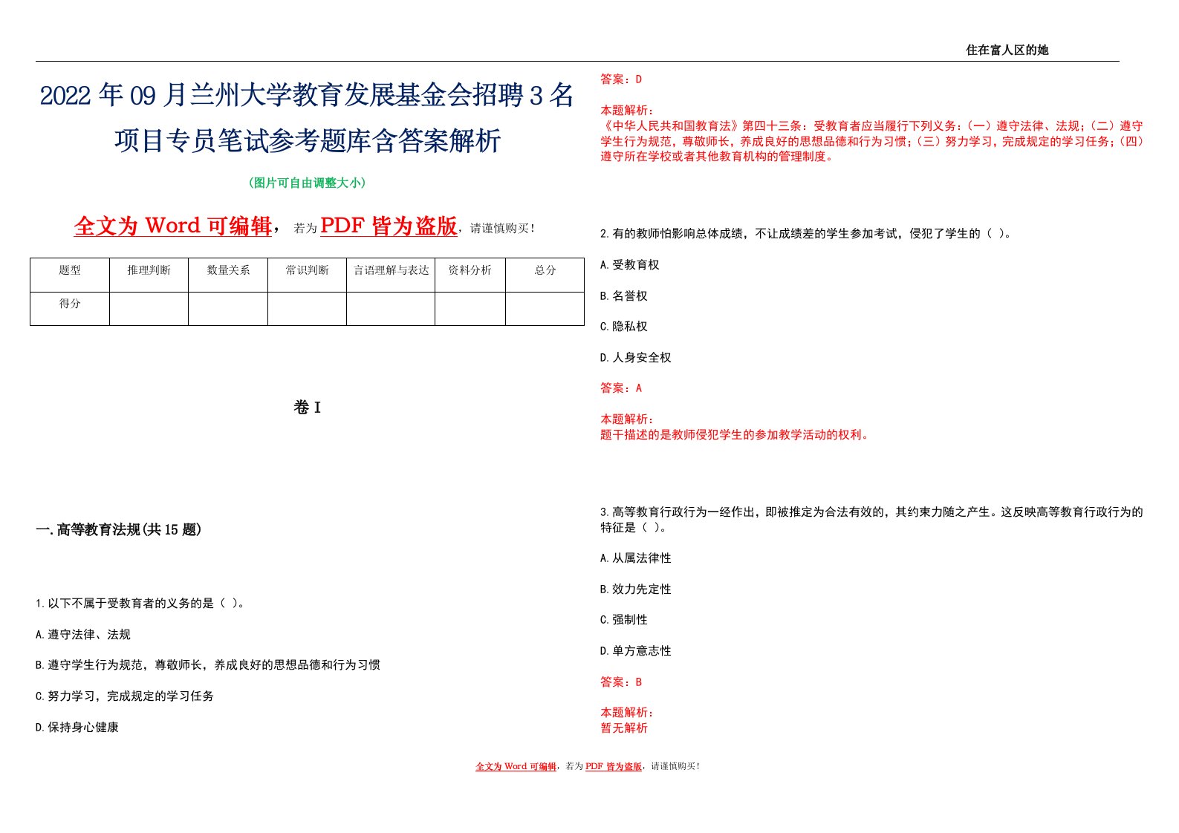Choose option 'D.保持身心健康'

click(x=77, y=728)
